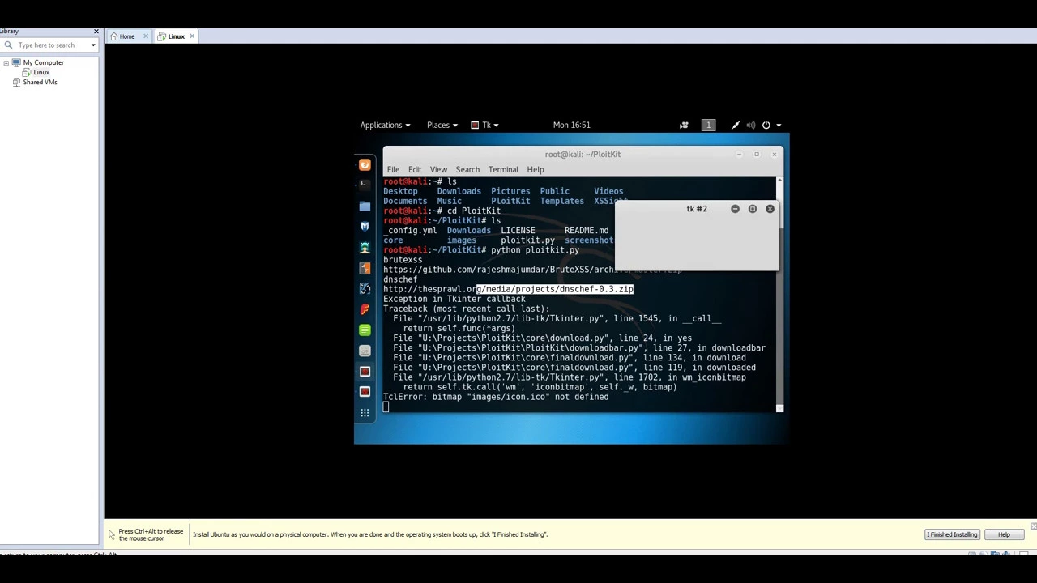Launch the red F Faraday dock icon
1037x583 pixels.
pyautogui.click(x=365, y=309)
